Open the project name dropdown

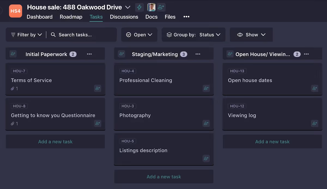128,7
